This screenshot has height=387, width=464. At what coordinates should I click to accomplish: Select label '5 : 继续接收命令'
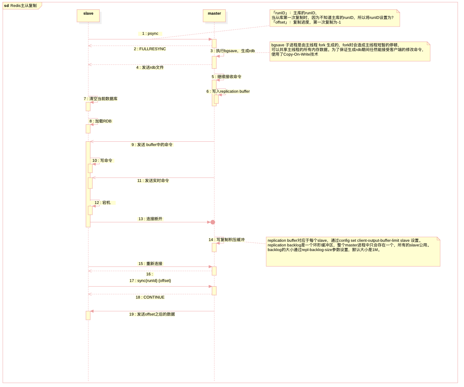[226, 77]
